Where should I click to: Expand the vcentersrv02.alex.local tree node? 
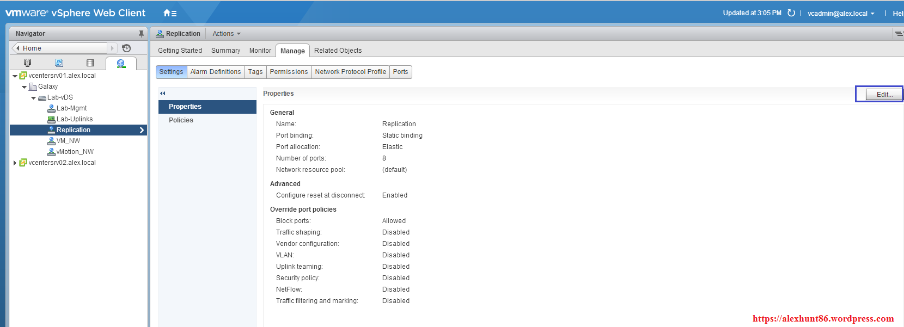click(x=15, y=163)
